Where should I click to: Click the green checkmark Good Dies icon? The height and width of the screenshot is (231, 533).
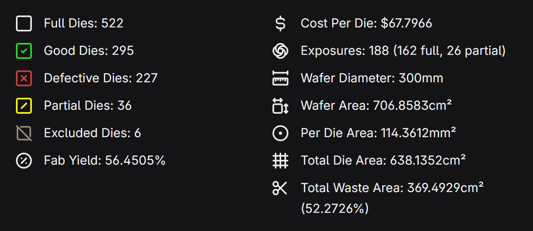(x=24, y=51)
